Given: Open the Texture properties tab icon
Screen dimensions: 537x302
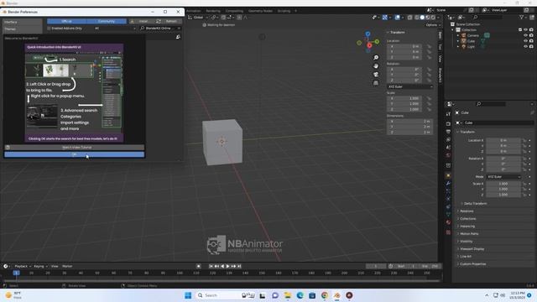Looking at the screenshot, I should [448, 232].
